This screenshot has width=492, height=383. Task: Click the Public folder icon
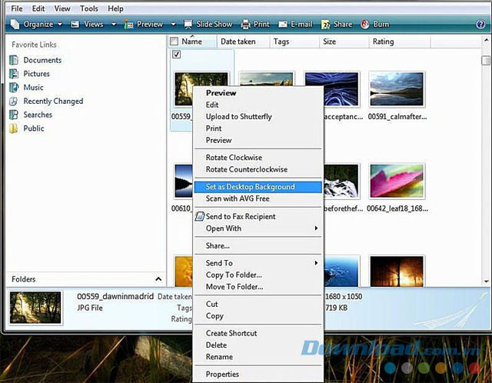pos(14,128)
